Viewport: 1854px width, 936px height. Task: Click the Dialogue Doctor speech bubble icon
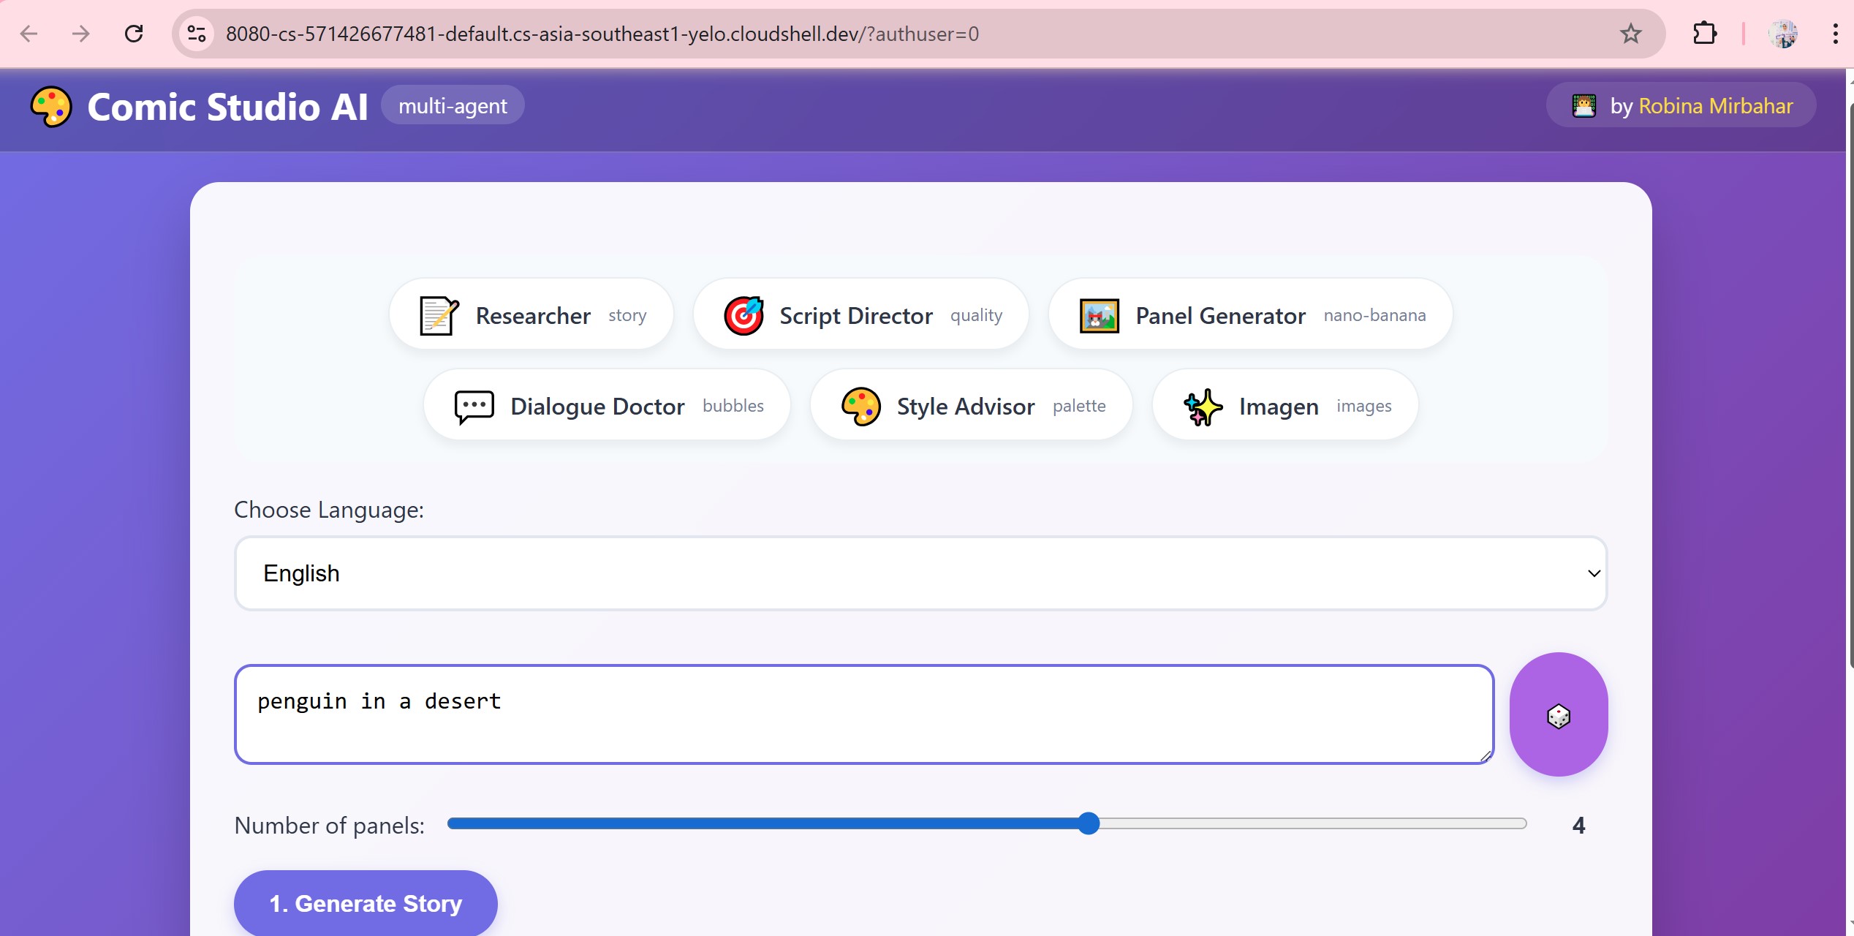[x=474, y=407]
